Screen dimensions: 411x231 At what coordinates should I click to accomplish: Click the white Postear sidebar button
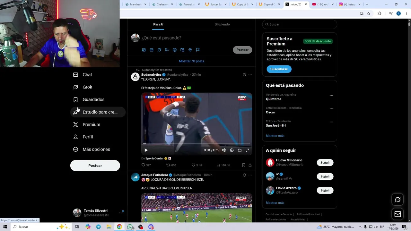[x=95, y=166]
